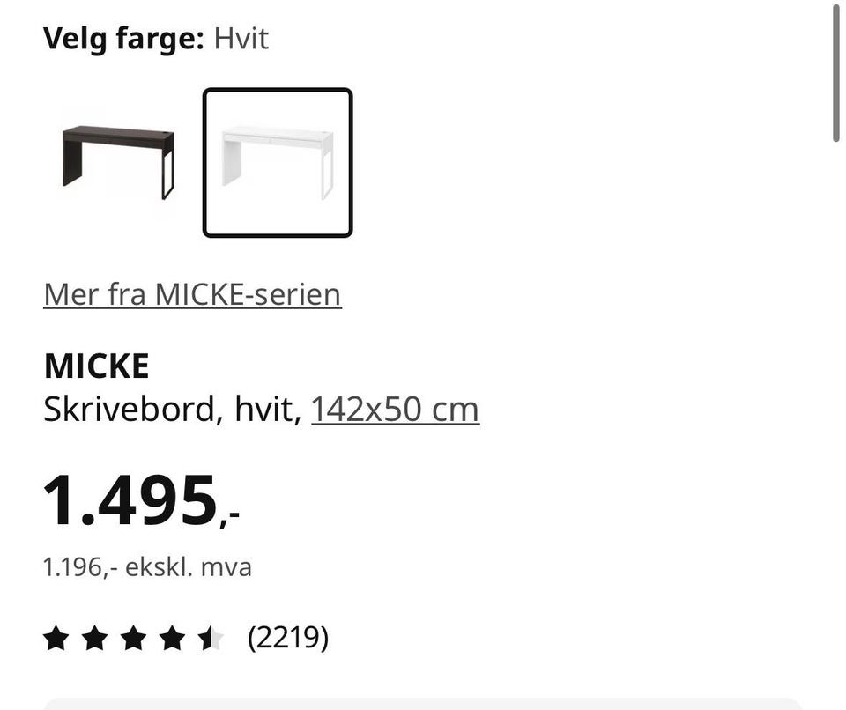Click the third rating star
Image resolution: width=846 pixels, height=710 pixels.
133,638
